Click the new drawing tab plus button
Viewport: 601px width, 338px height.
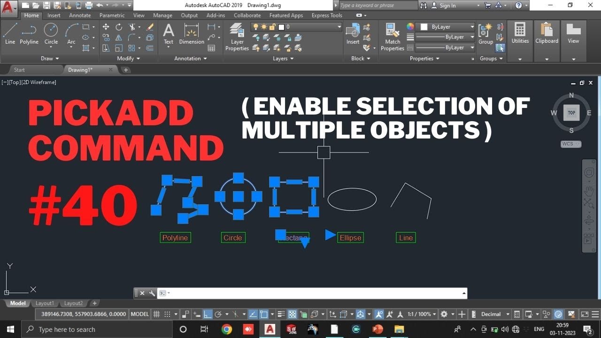pos(125,70)
